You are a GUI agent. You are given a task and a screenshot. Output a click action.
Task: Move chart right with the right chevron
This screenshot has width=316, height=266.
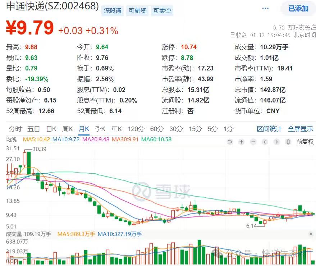pyautogui.click(x=276, y=142)
